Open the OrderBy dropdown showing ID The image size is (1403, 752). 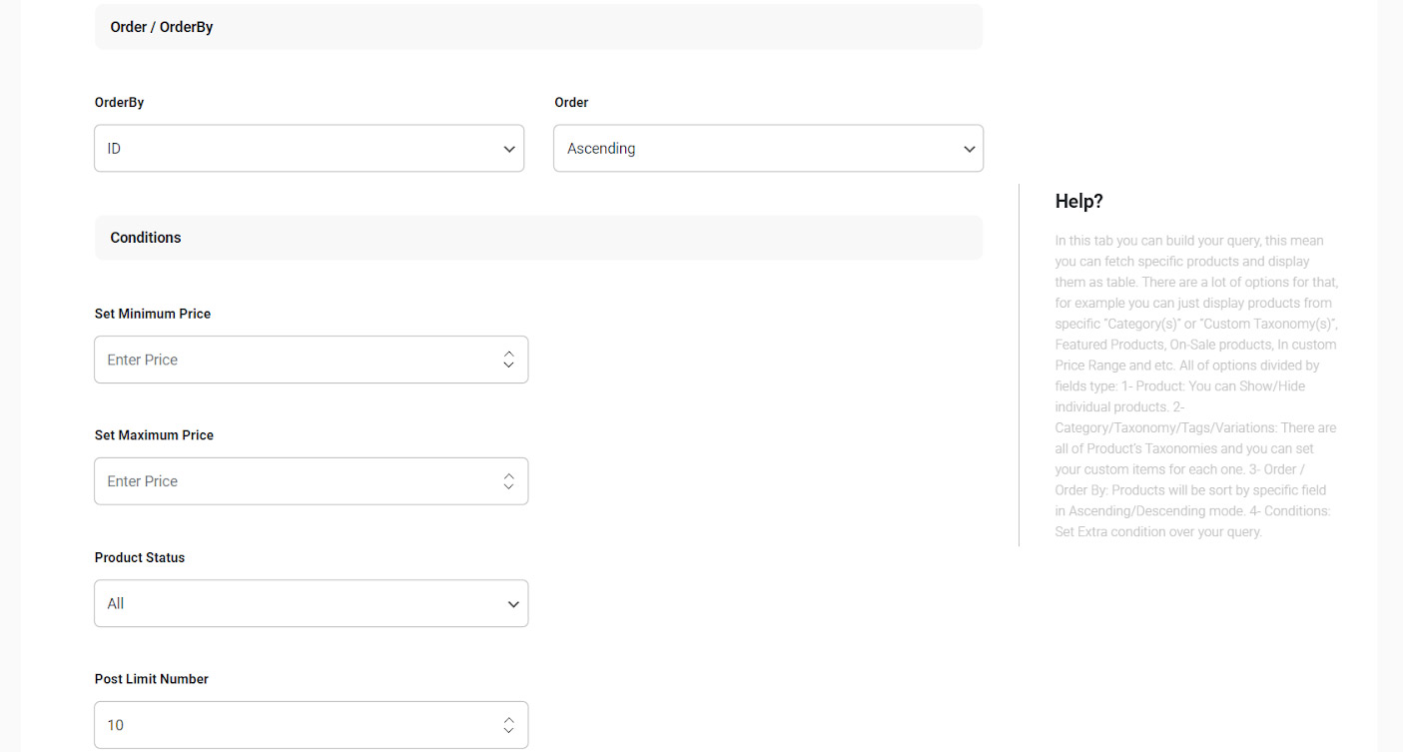point(309,148)
